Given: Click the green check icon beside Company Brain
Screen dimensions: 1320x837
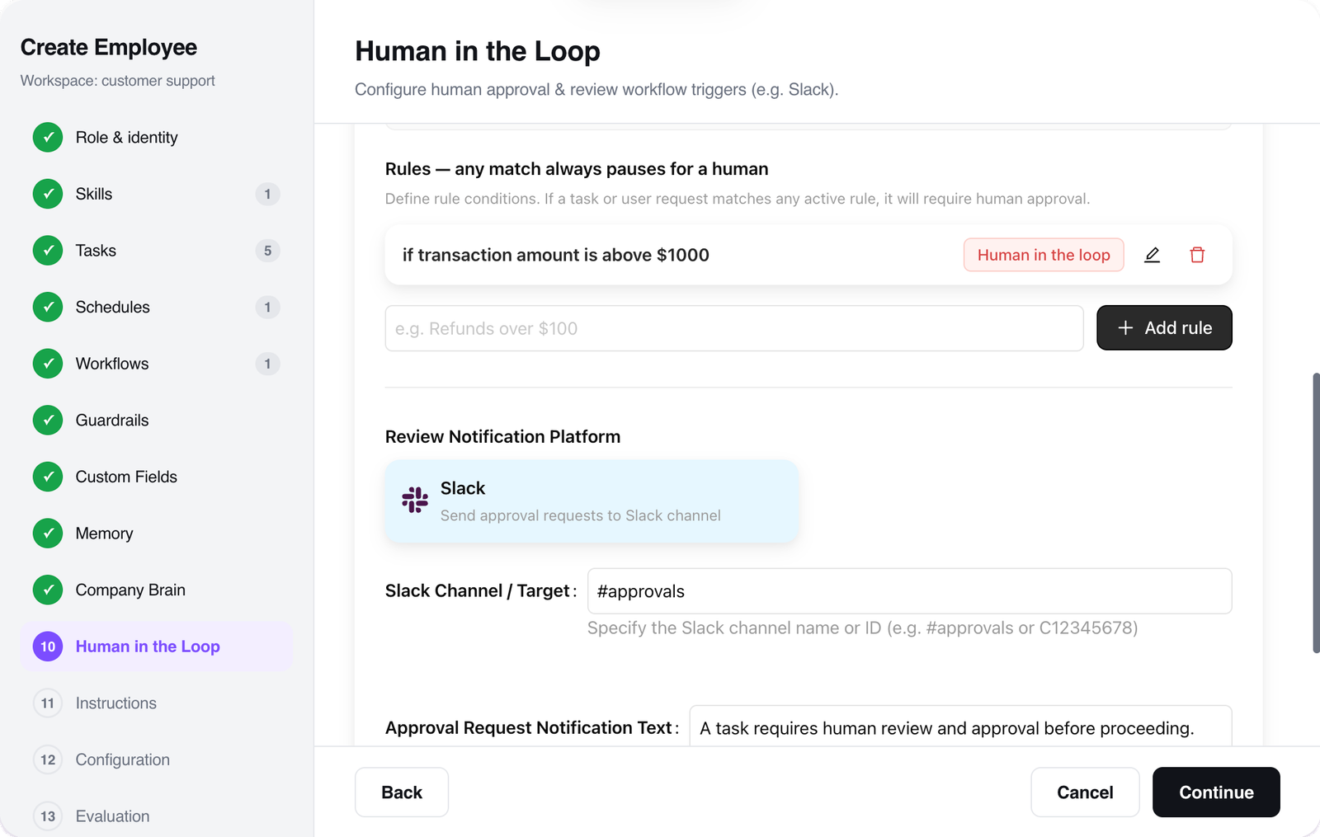Looking at the screenshot, I should tap(48, 590).
